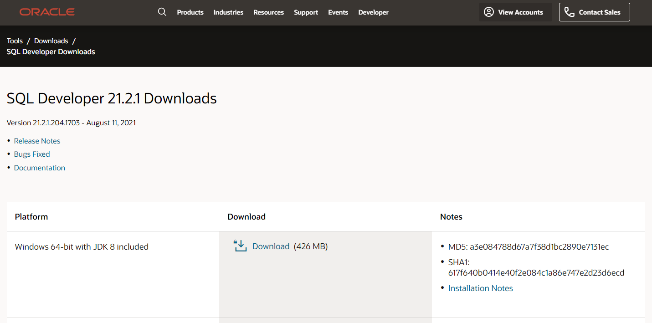Viewport: 652px width, 323px height.
Task: Click the Notes column header
Action: (451, 217)
